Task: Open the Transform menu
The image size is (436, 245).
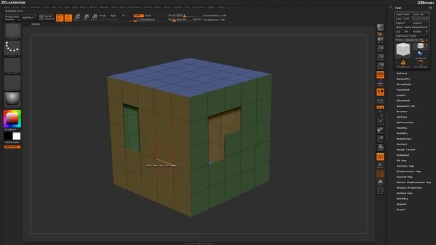Action: pos(198,7)
